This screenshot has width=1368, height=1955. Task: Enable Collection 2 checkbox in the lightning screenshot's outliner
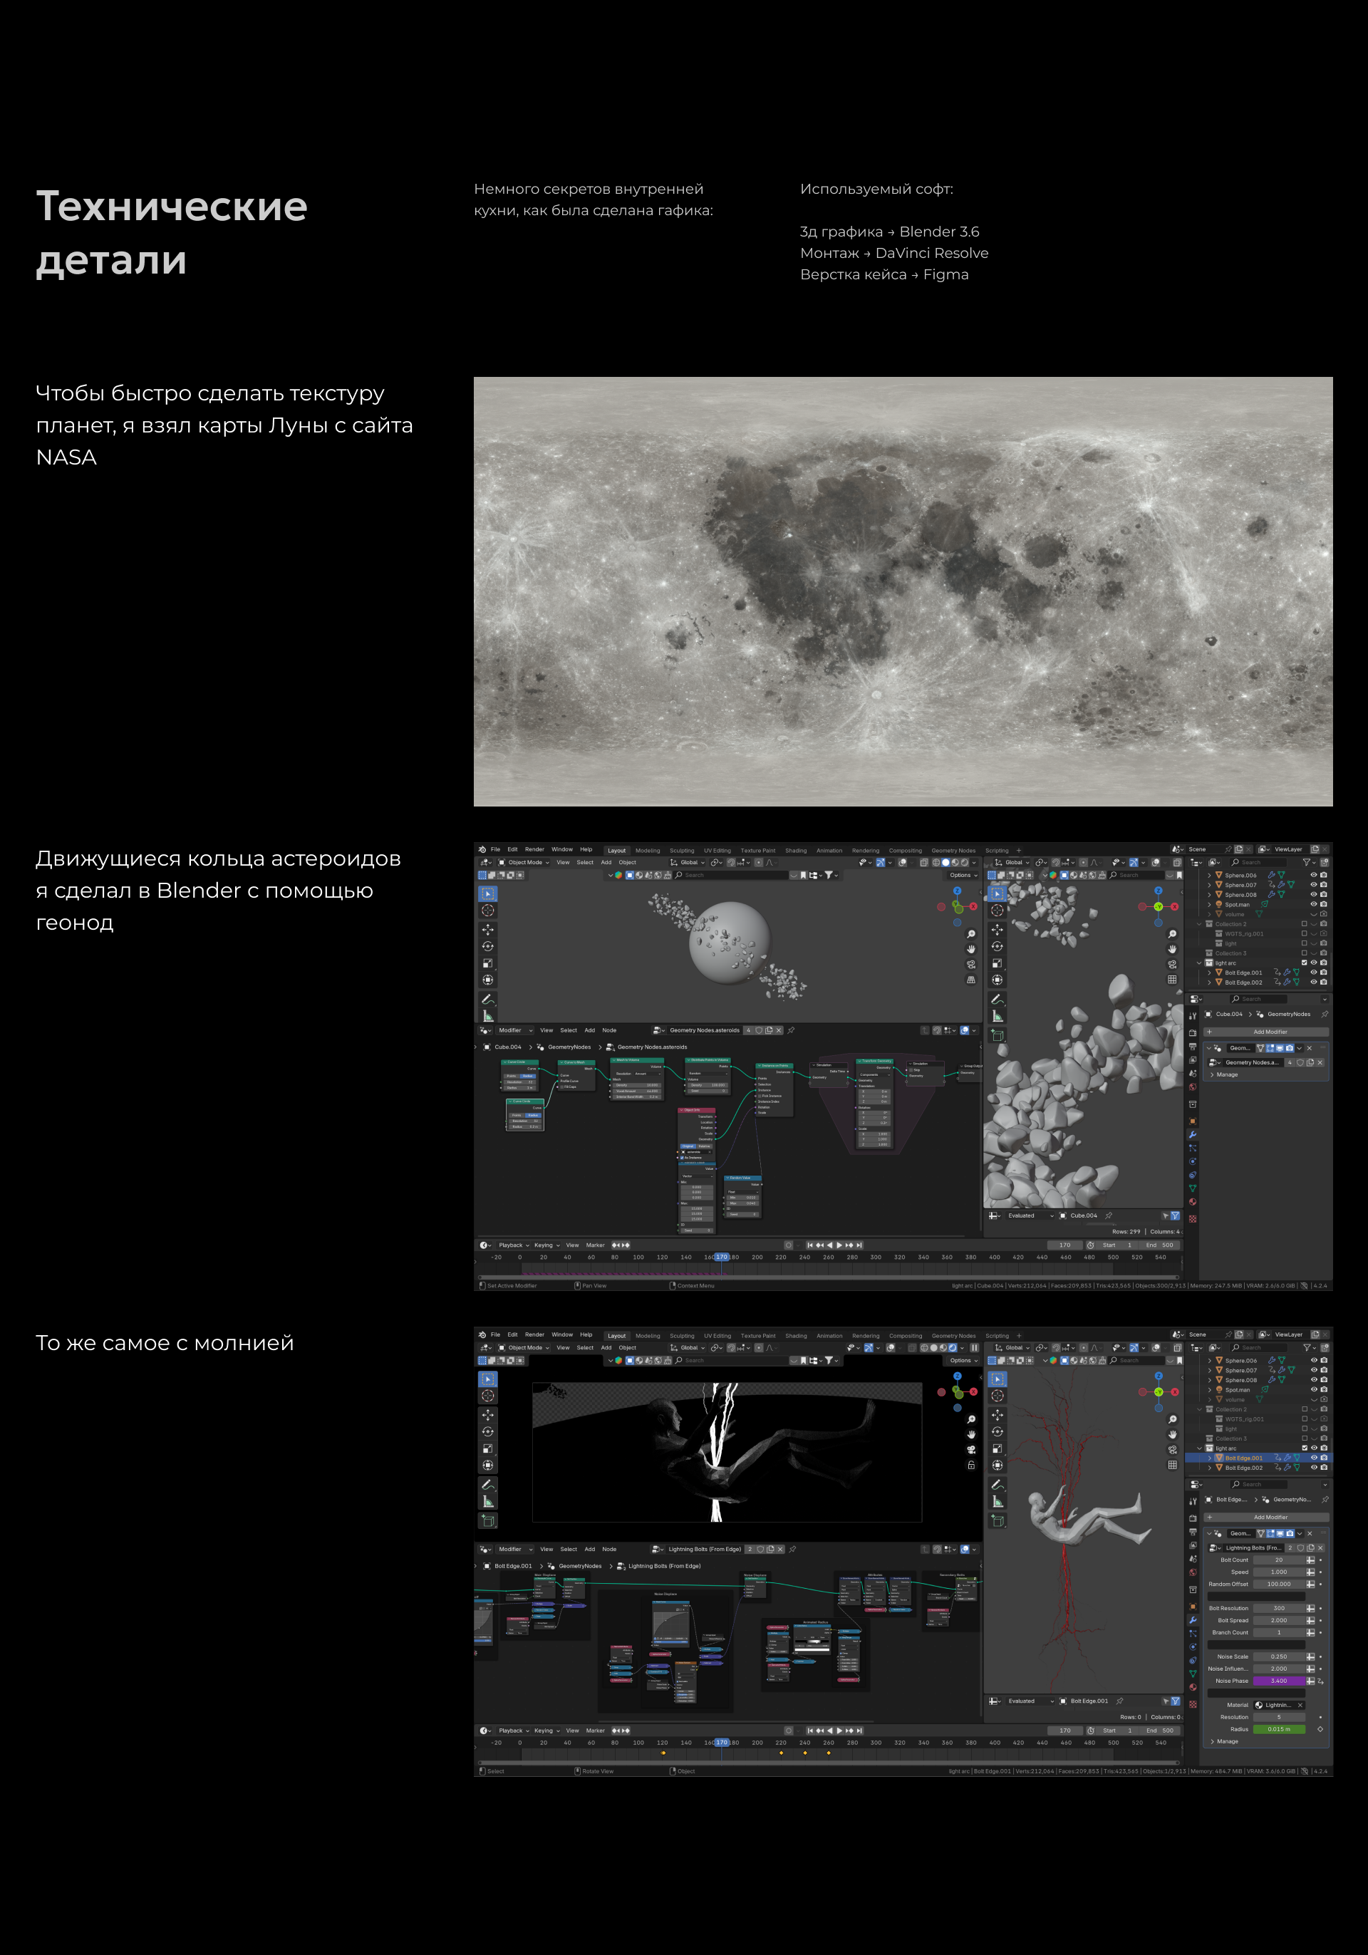(1304, 1409)
